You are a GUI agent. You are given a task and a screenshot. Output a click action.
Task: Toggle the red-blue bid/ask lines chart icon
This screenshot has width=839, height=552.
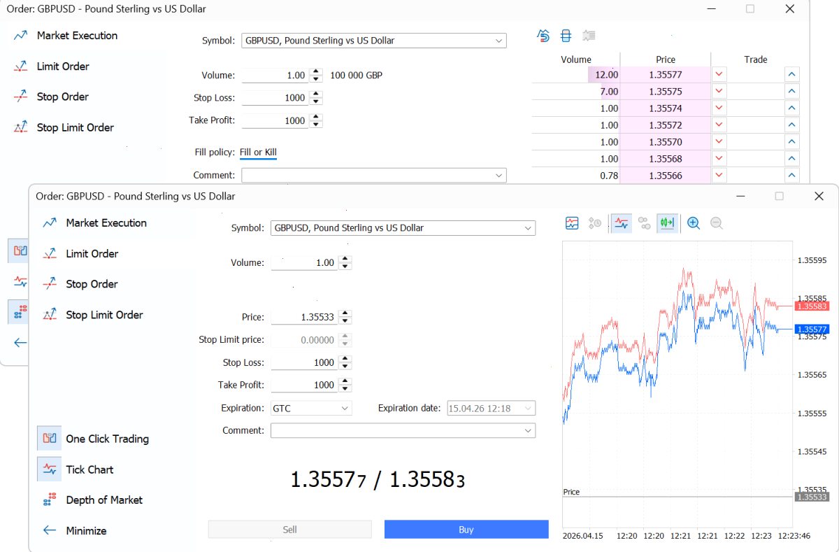coord(622,223)
